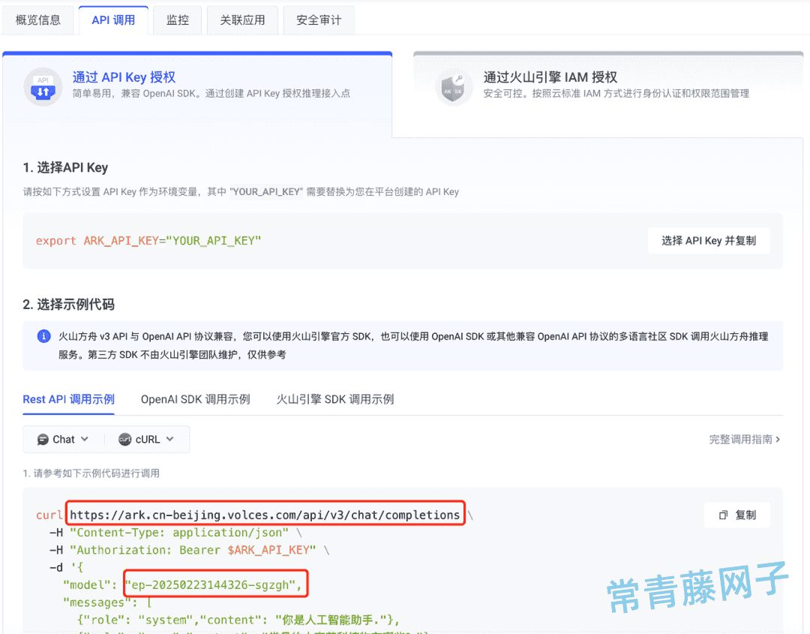The width and height of the screenshot is (810, 634).
Task: Select the API 调用 tab
Action: (x=113, y=20)
